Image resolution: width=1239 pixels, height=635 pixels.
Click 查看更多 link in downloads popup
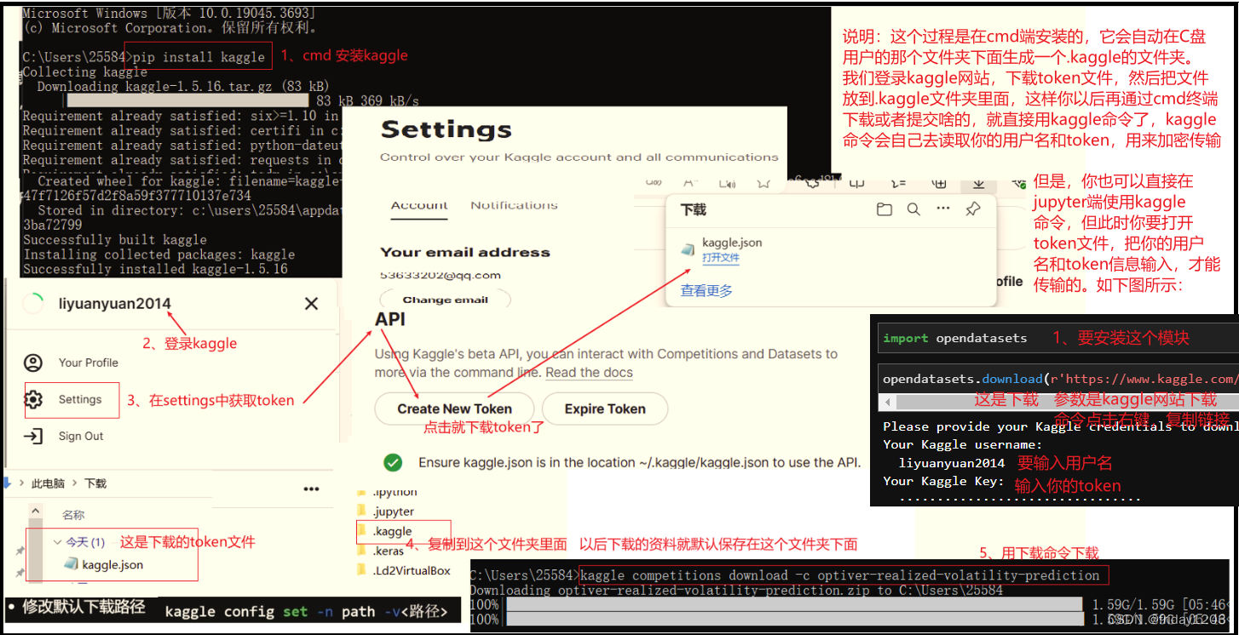pyautogui.click(x=706, y=291)
